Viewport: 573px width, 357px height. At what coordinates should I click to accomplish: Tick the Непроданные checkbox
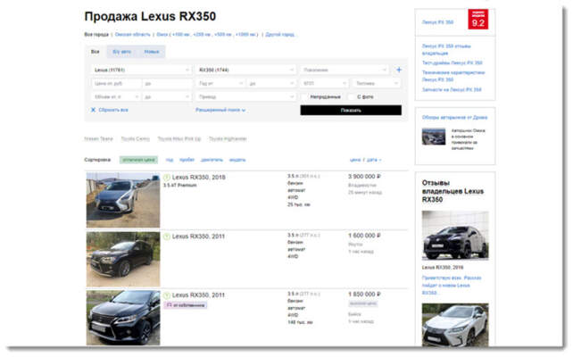click(x=304, y=96)
